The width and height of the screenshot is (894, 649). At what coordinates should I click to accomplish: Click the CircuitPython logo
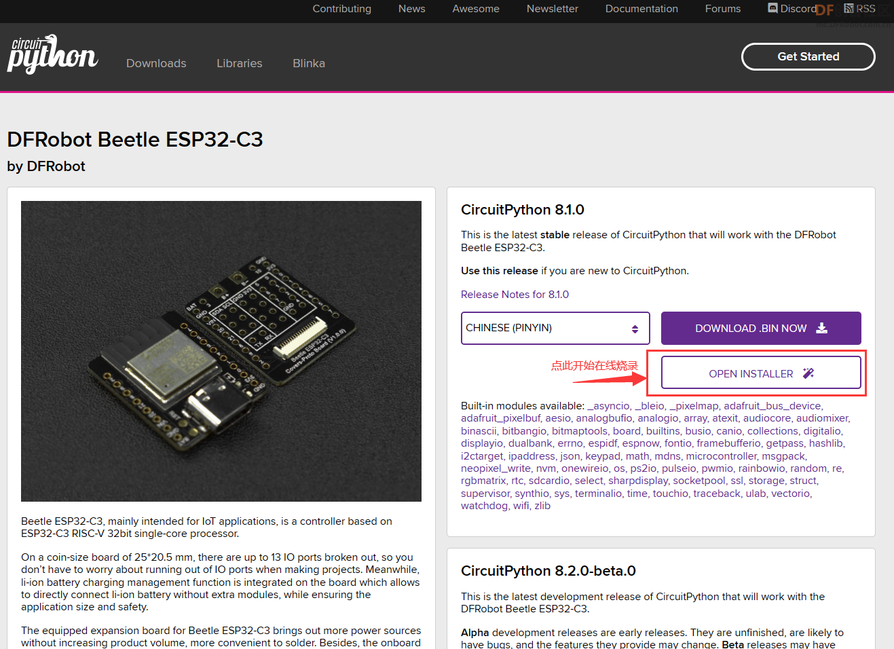point(52,54)
